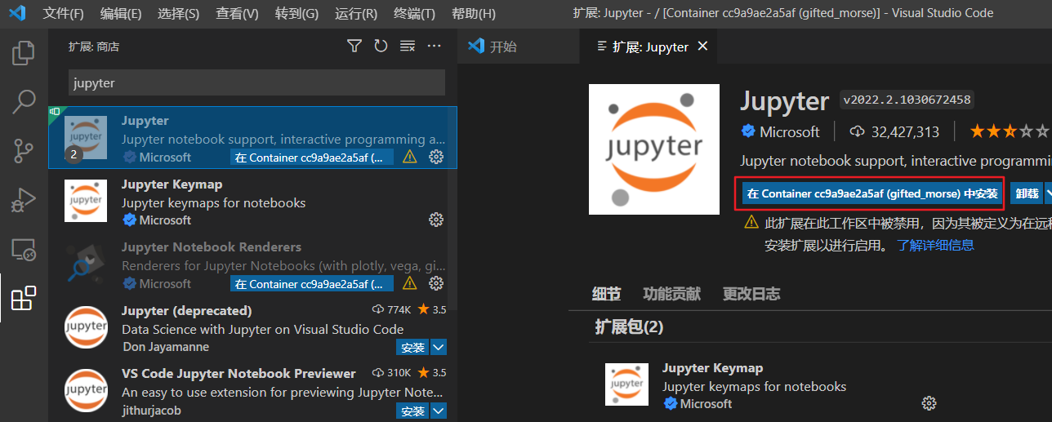Open manage gear for Jupyter Keymap in list
Image resolution: width=1052 pixels, height=422 pixels.
tap(436, 220)
